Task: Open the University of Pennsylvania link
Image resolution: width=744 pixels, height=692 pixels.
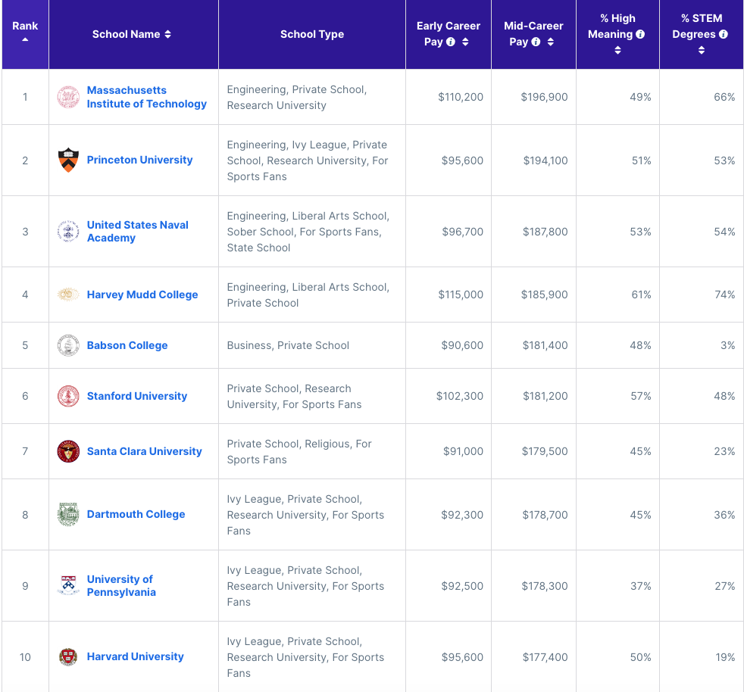Action: click(x=121, y=586)
